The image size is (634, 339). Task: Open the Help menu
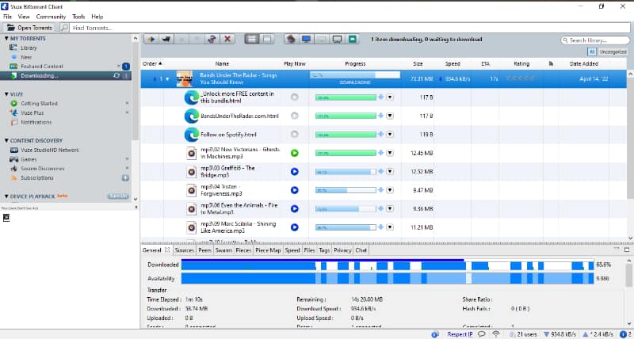pyautogui.click(x=97, y=17)
